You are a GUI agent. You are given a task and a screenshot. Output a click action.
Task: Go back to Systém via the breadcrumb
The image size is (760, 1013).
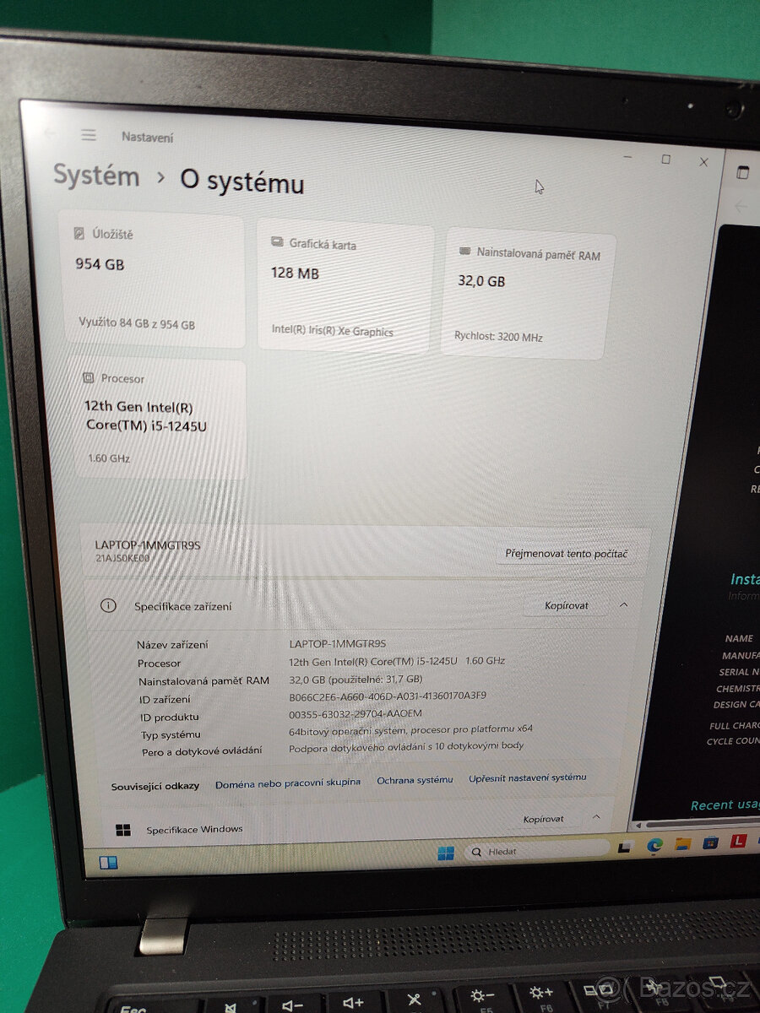(x=97, y=176)
